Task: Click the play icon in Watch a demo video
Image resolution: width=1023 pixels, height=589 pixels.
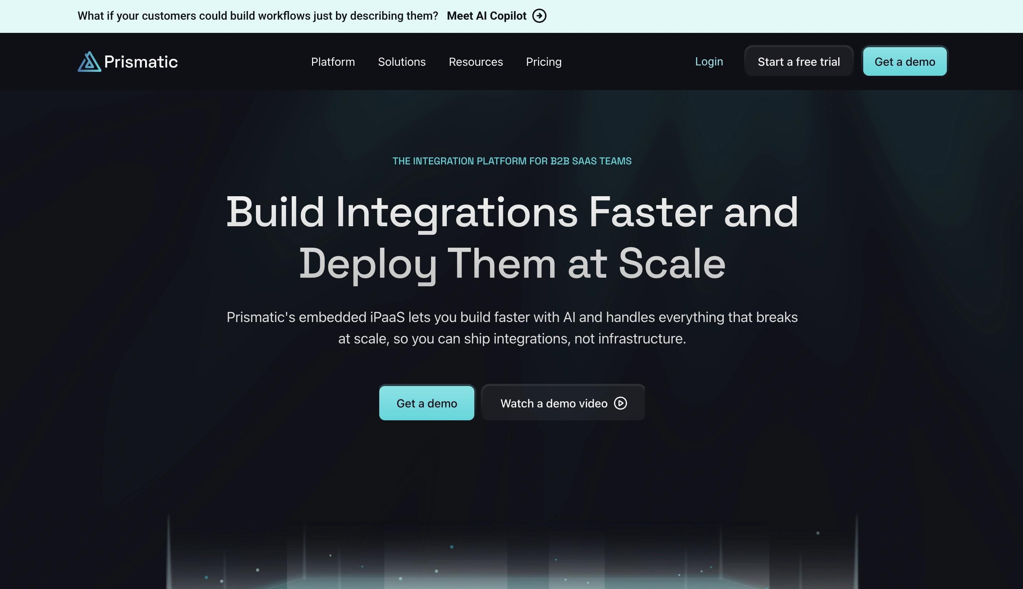Action: (x=620, y=403)
